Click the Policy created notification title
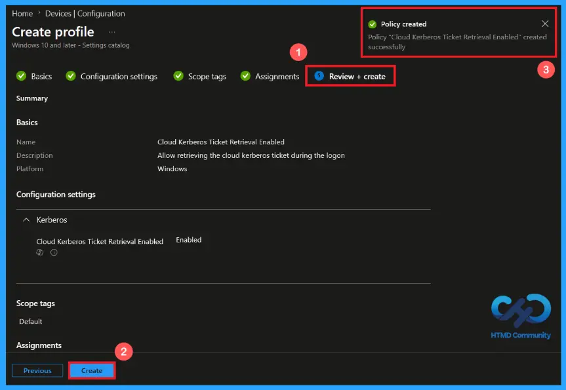 403,24
